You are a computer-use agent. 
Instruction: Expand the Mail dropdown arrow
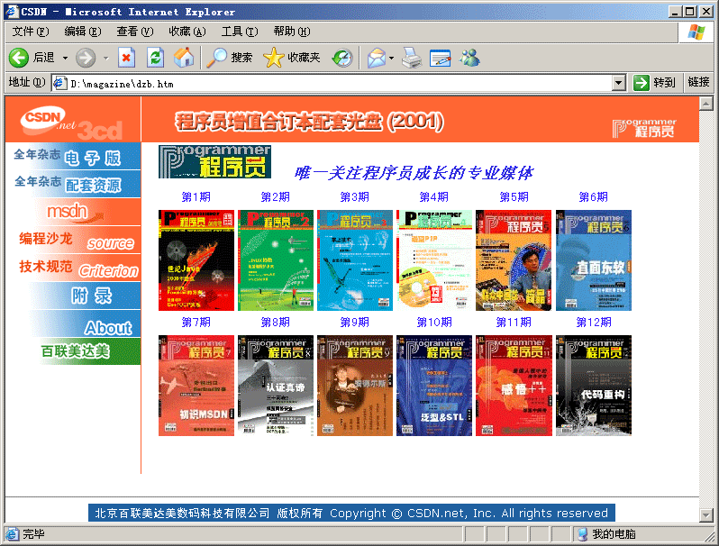(391, 59)
